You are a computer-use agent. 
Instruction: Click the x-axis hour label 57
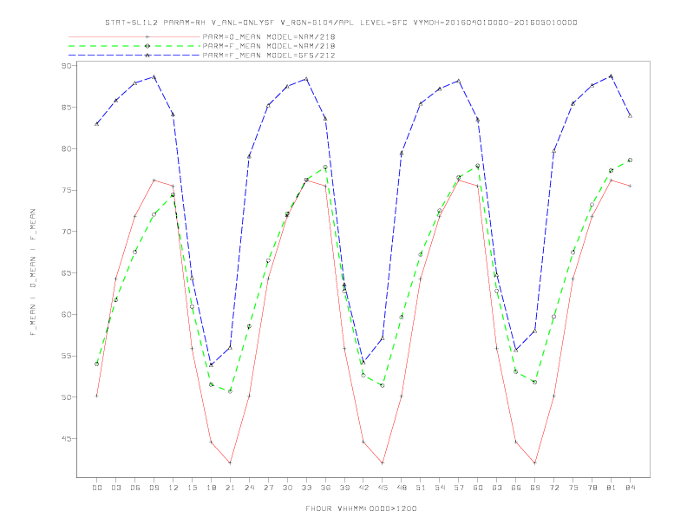point(459,488)
